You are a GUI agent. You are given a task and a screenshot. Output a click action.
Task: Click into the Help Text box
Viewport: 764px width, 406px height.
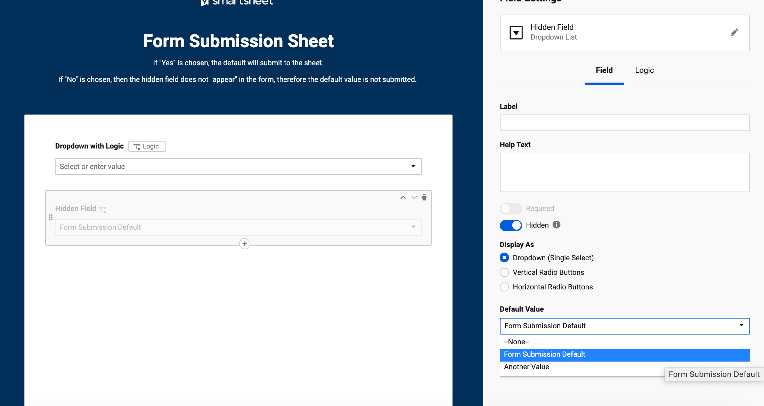[625, 172]
